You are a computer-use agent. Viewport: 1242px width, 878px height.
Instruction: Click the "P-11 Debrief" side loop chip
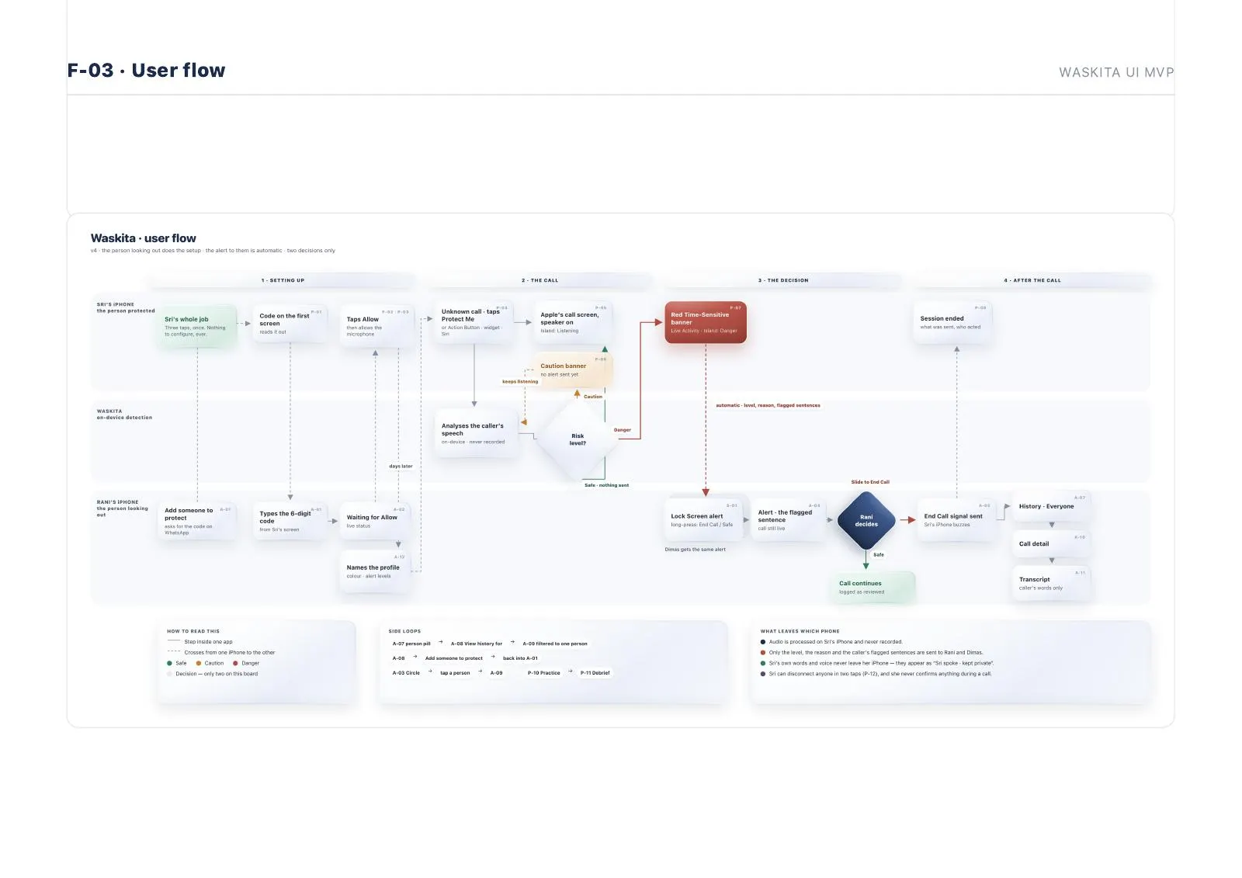pos(595,673)
